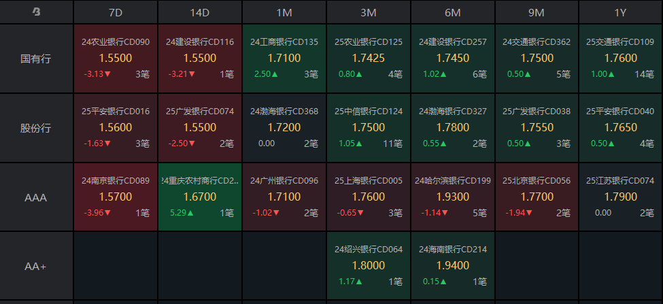Viewport: 663px width, 304px height.
Task: Click the 24重庆农村商行 green cell
Action: (200, 197)
